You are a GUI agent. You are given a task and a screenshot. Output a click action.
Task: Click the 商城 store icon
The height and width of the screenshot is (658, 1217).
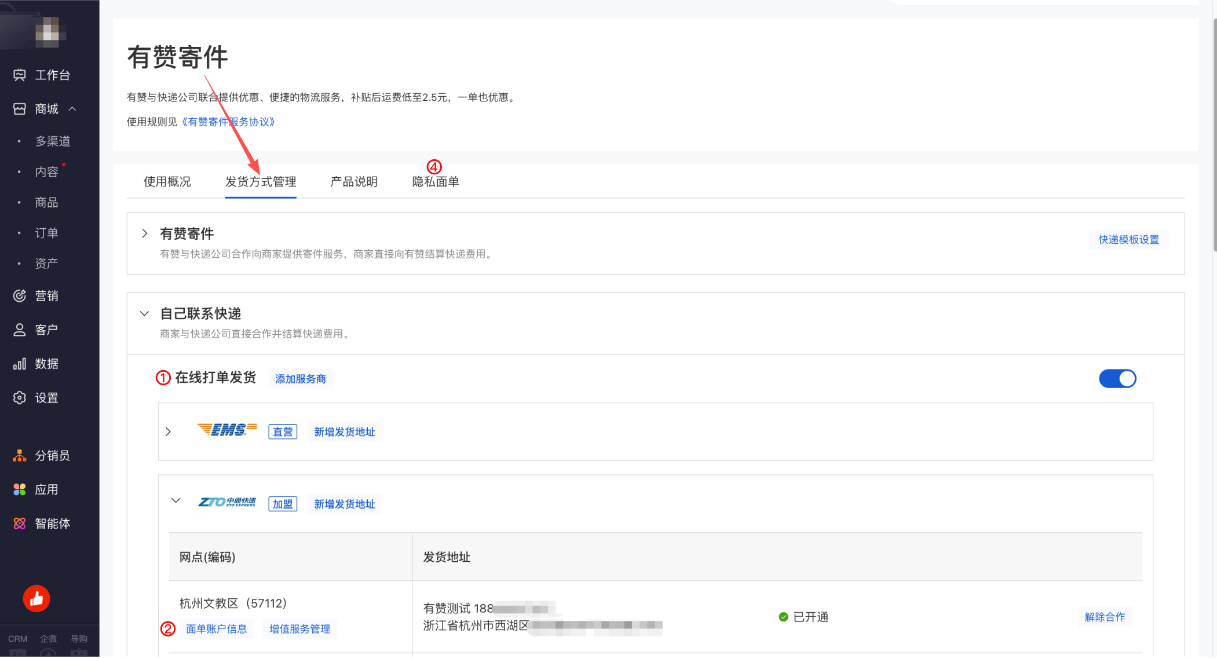pos(20,109)
